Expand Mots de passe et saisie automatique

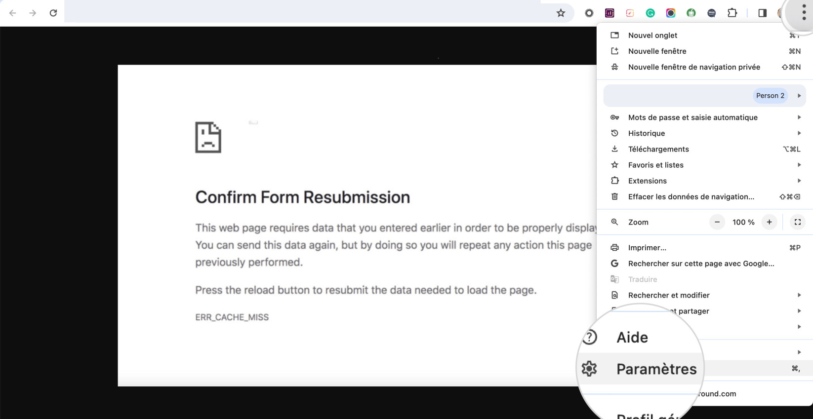705,117
